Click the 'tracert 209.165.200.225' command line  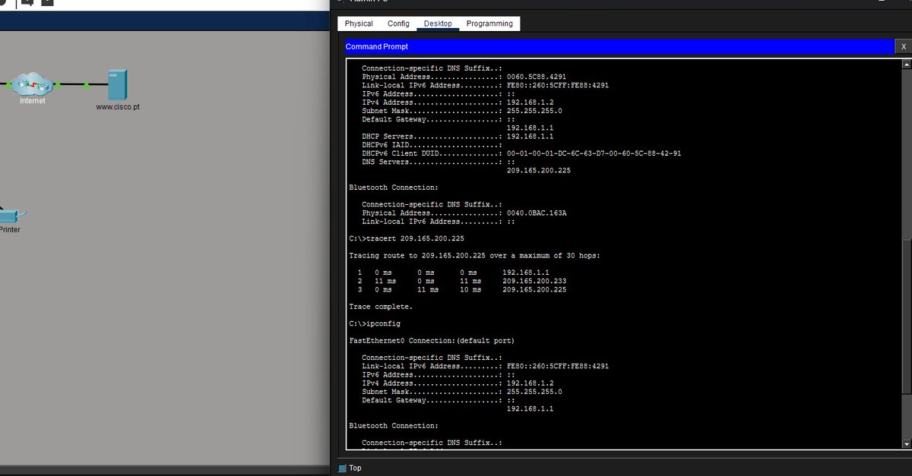407,238
